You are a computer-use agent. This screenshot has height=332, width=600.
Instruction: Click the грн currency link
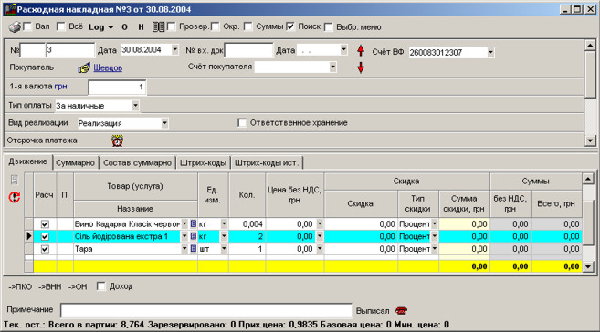61,87
